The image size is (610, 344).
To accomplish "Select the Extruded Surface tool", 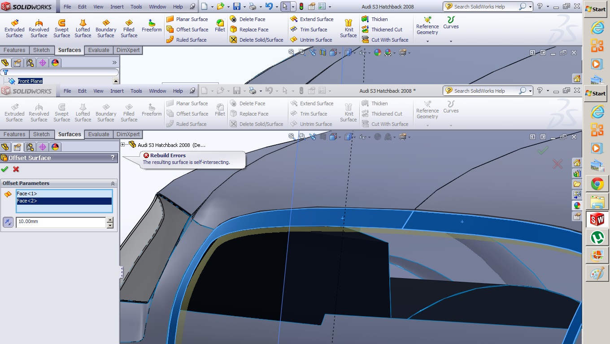I will (x=14, y=112).
